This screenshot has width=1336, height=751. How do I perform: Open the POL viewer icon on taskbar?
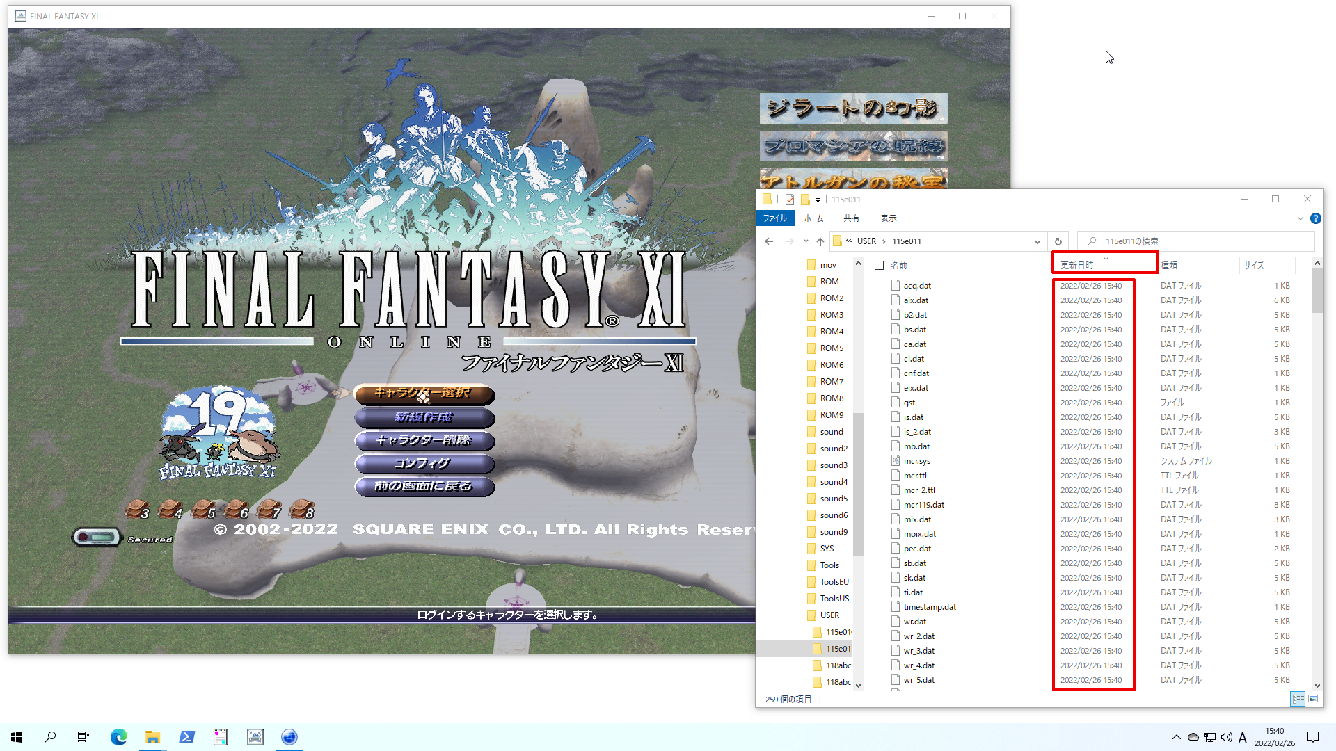click(x=255, y=737)
